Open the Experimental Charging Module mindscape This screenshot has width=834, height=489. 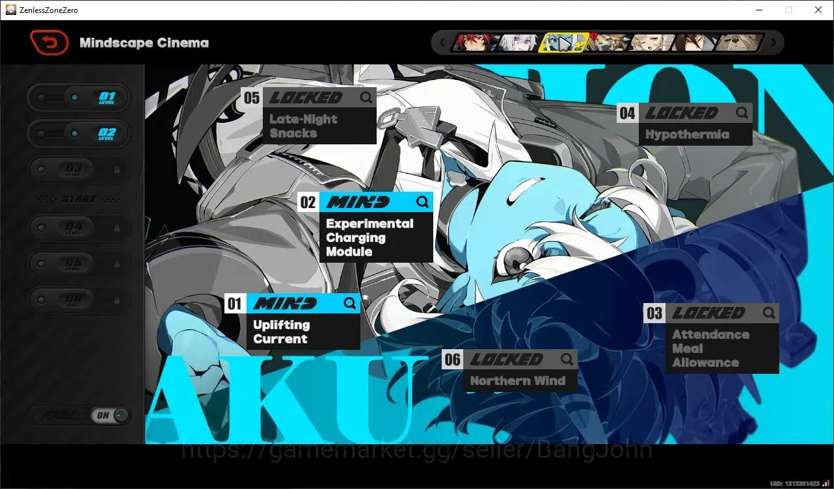366,227
